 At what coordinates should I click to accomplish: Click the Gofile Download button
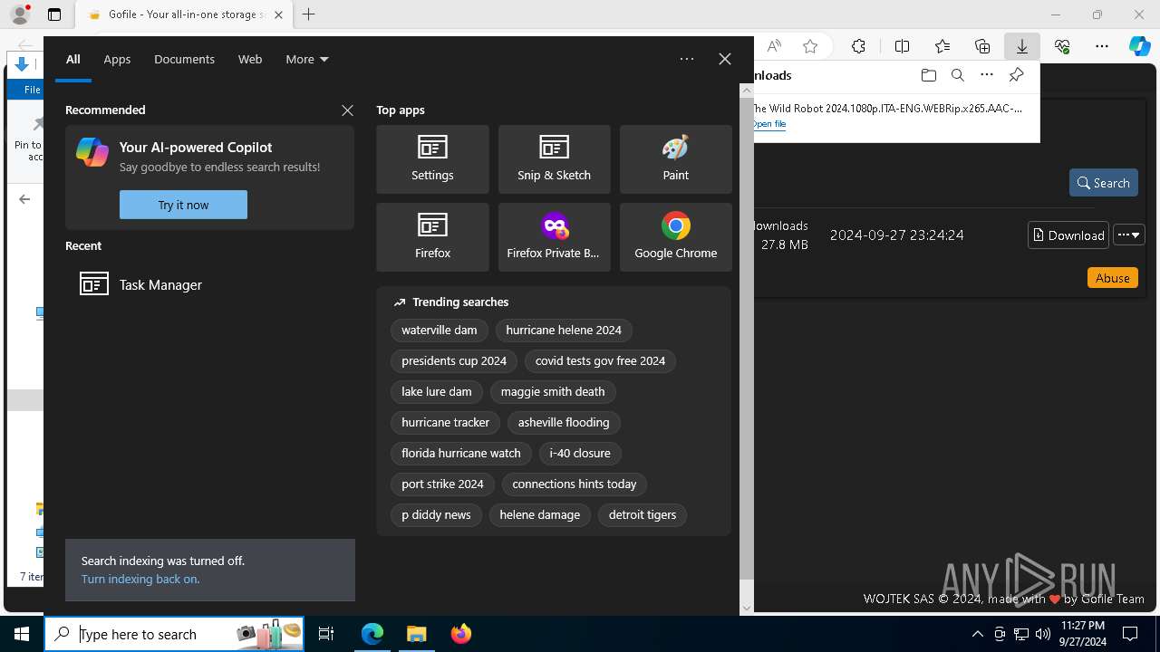pyautogui.click(x=1068, y=235)
